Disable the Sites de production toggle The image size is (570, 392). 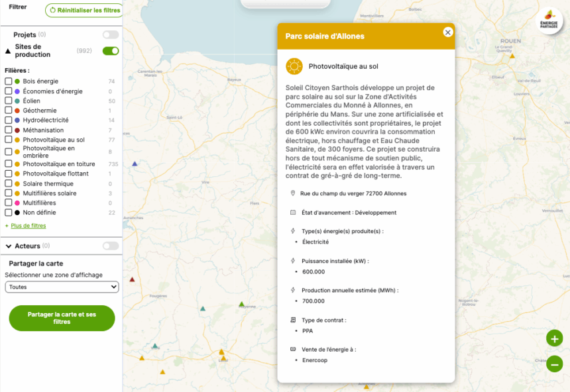pyautogui.click(x=111, y=51)
